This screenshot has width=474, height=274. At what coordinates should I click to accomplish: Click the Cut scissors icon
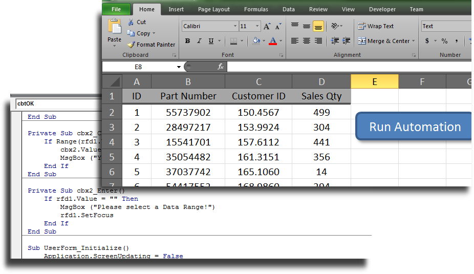coord(131,22)
